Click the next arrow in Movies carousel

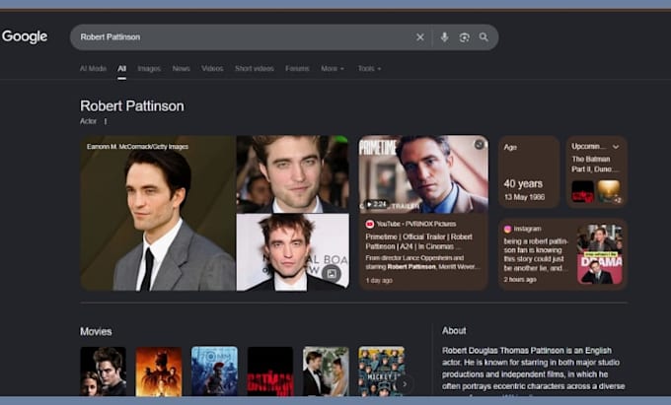click(x=405, y=384)
